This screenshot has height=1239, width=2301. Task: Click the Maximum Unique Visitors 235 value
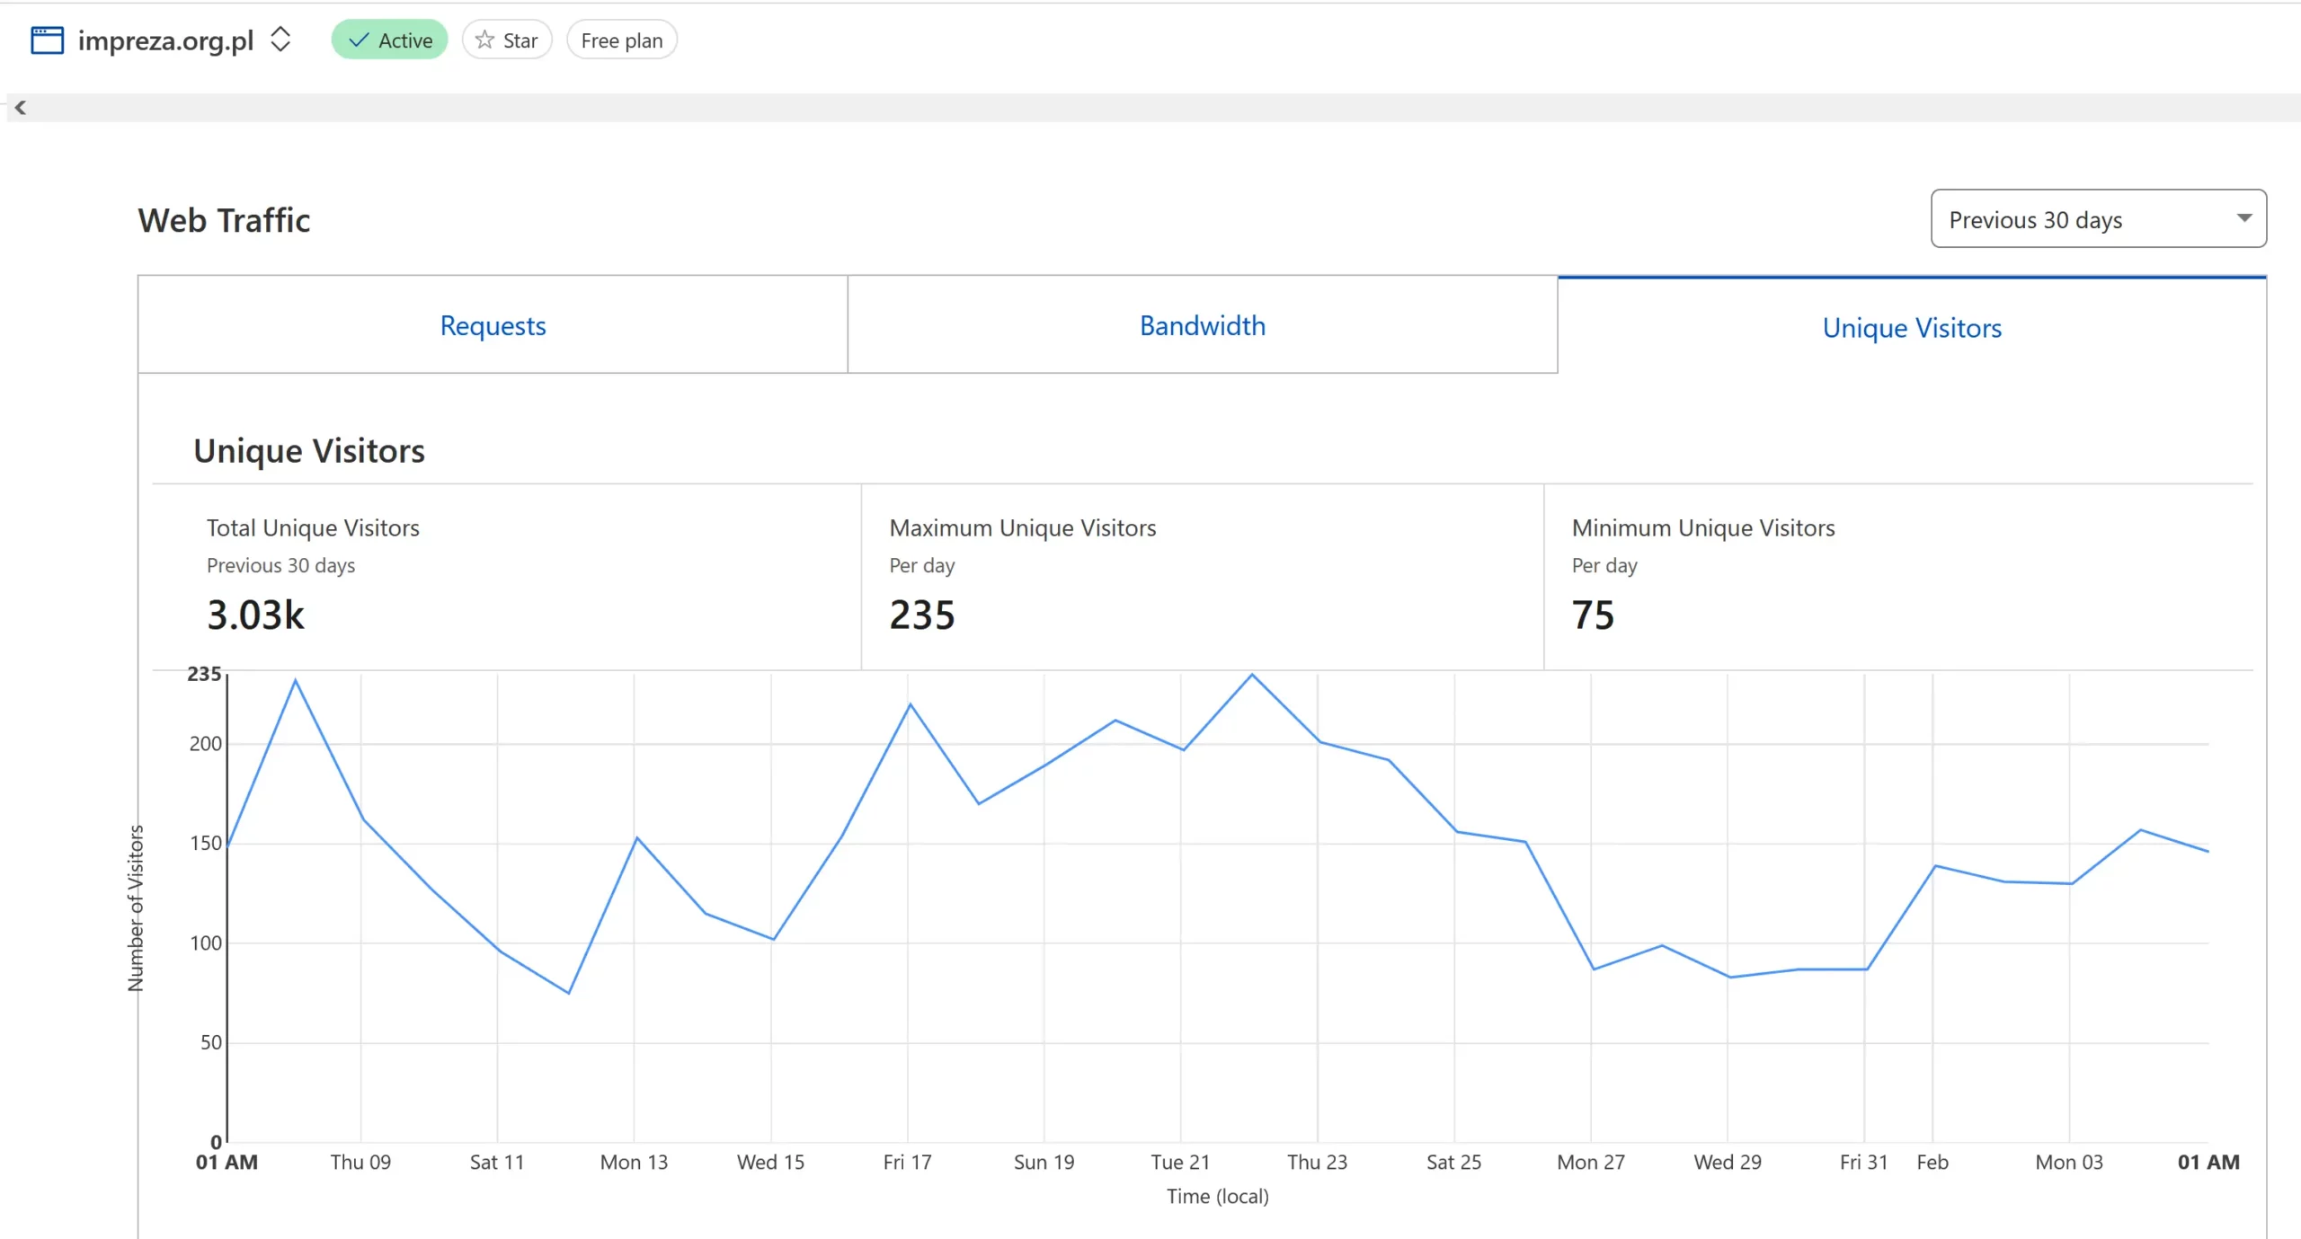point(922,615)
